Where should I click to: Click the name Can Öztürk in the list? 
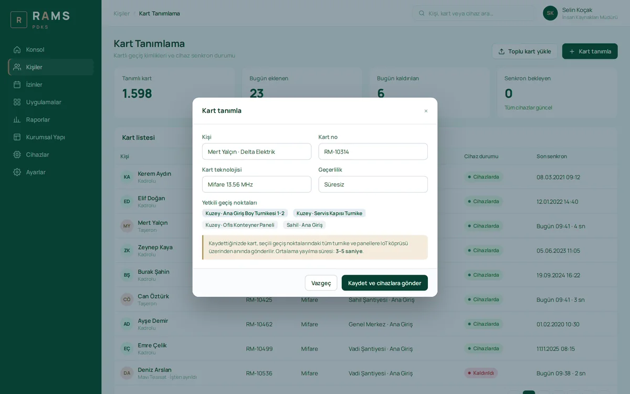click(153, 296)
